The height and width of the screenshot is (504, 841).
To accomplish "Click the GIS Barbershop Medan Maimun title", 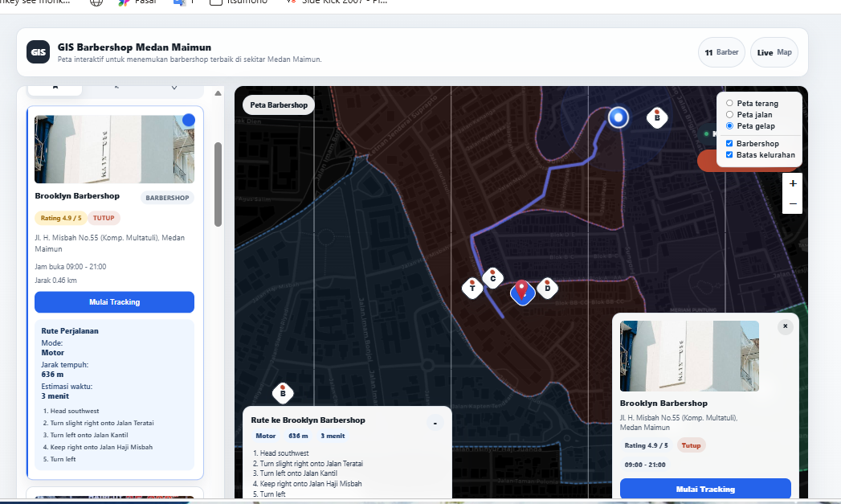I will pyautogui.click(x=135, y=47).
